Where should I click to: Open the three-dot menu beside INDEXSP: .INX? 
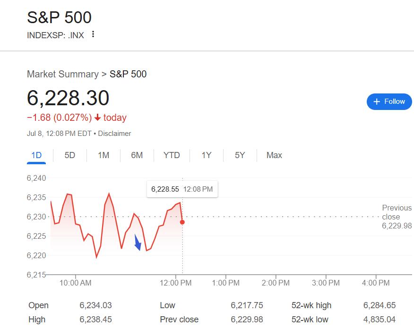click(x=93, y=34)
